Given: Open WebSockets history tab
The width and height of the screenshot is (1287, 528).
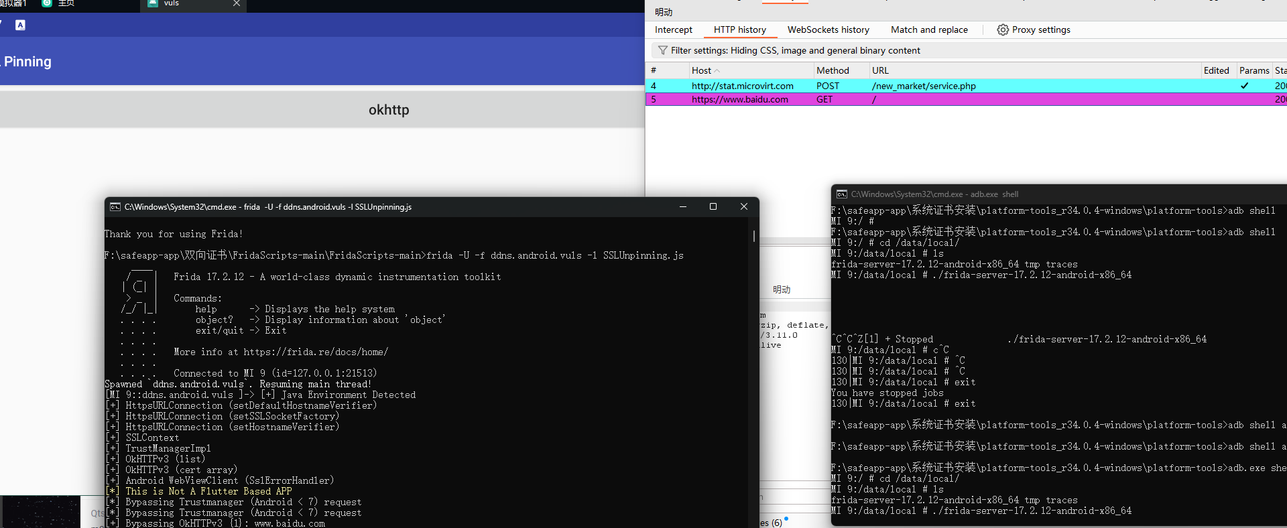Looking at the screenshot, I should (829, 29).
